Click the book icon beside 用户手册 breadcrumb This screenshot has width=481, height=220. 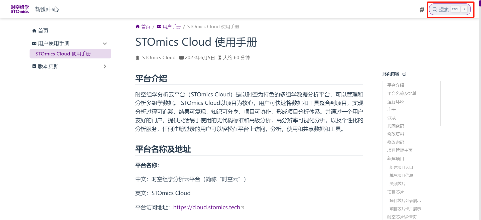click(x=159, y=27)
